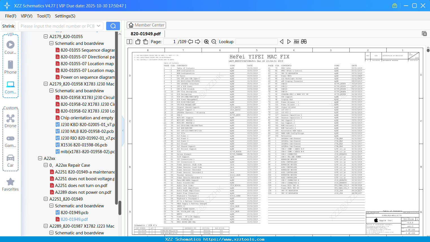Collapse the A2289_820-01987 X1782 J223 node
430x242 pixels.
46,226
